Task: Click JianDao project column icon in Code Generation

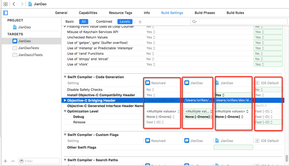Action: pos(217,83)
